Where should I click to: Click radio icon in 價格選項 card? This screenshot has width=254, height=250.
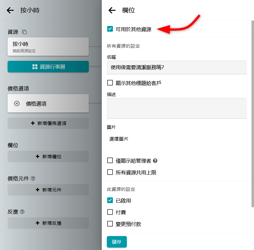click(x=17, y=103)
